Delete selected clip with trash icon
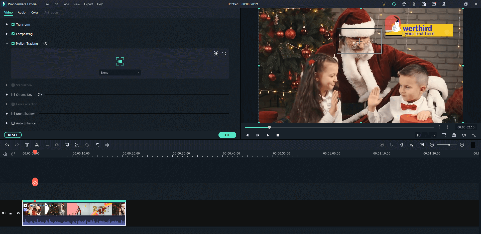The image size is (481, 234). point(27,145)
